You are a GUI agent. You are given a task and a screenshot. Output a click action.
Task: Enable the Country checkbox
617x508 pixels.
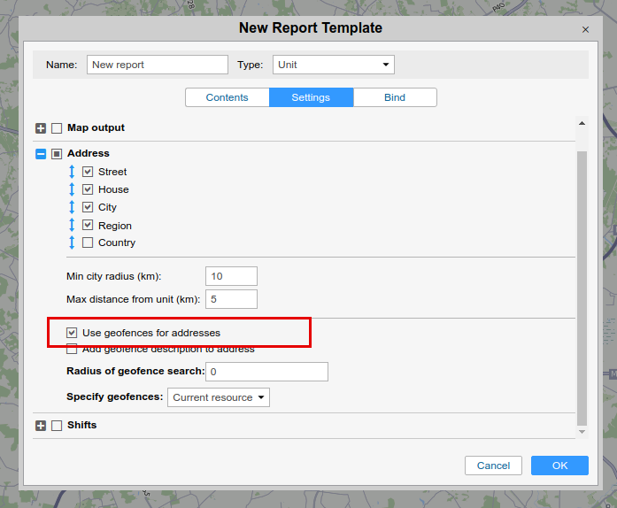88,242
